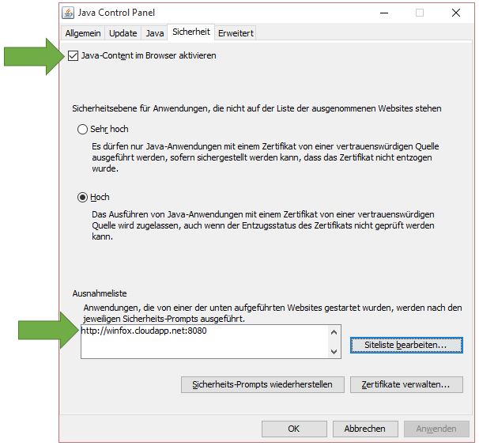Choose the Hoch security level radio button
The image size is (479, 446).
tap(82, 197)
